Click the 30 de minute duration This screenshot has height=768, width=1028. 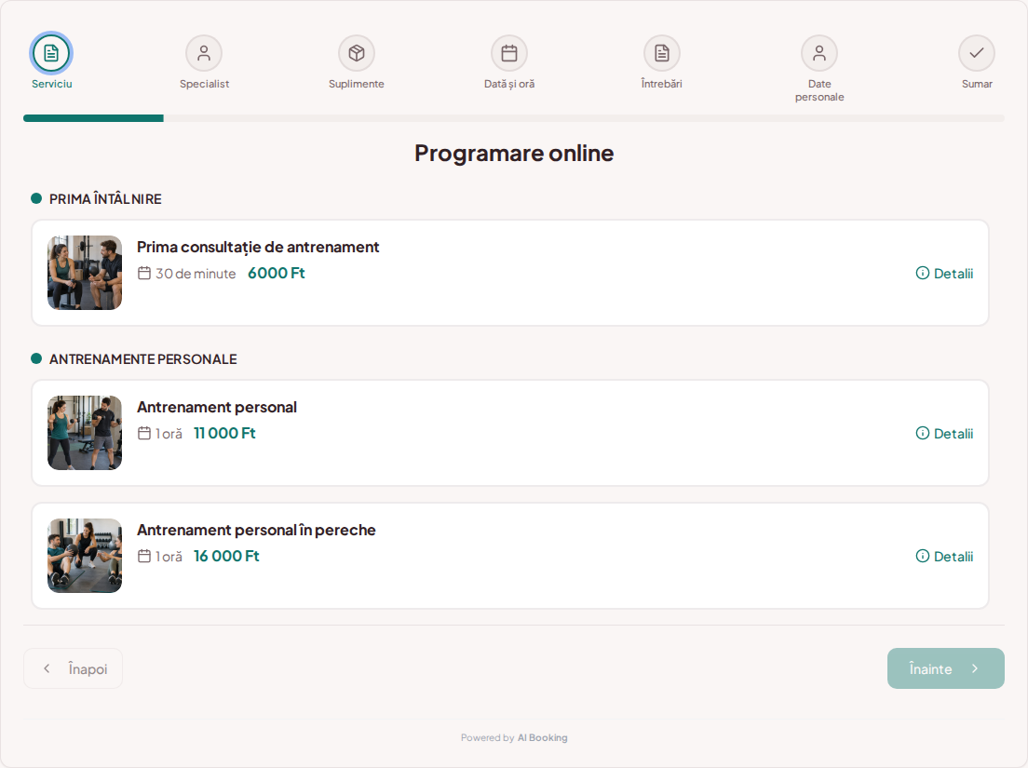[x=196, y=274]
